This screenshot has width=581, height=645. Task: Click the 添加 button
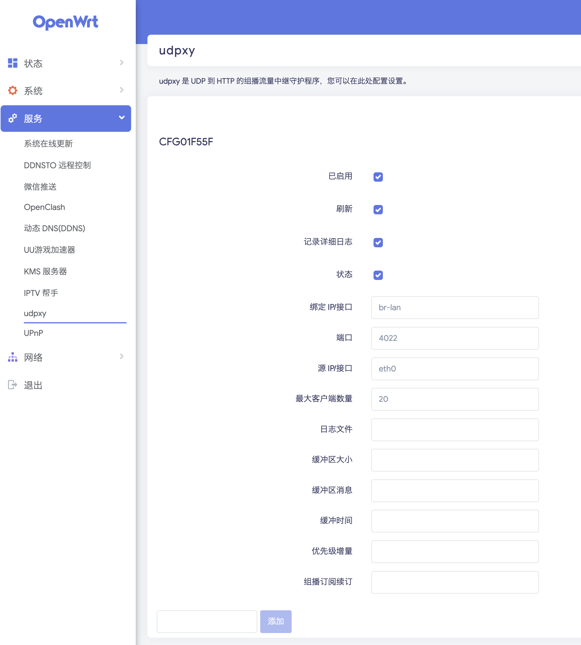pos(276,621)
